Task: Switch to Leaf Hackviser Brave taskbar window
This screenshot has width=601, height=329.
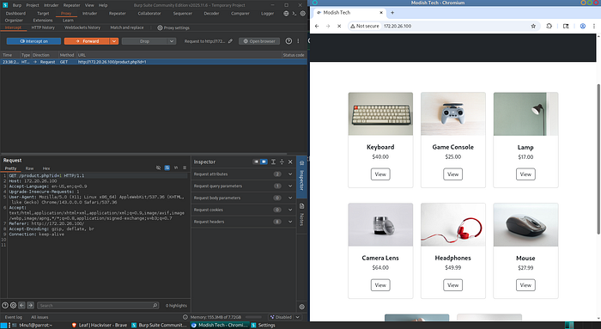Action: pos(100,326)
